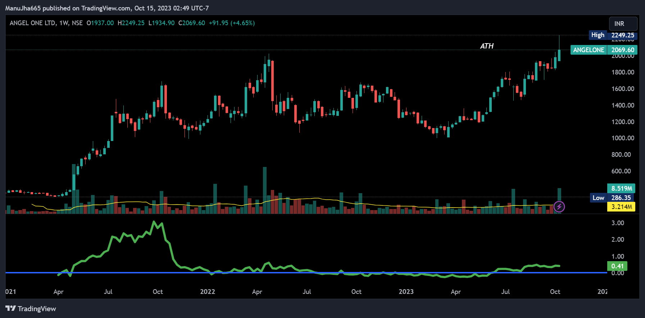Click the 600.00 price axis label
Screen dimensions: 645x318
(x=621, y=171)
